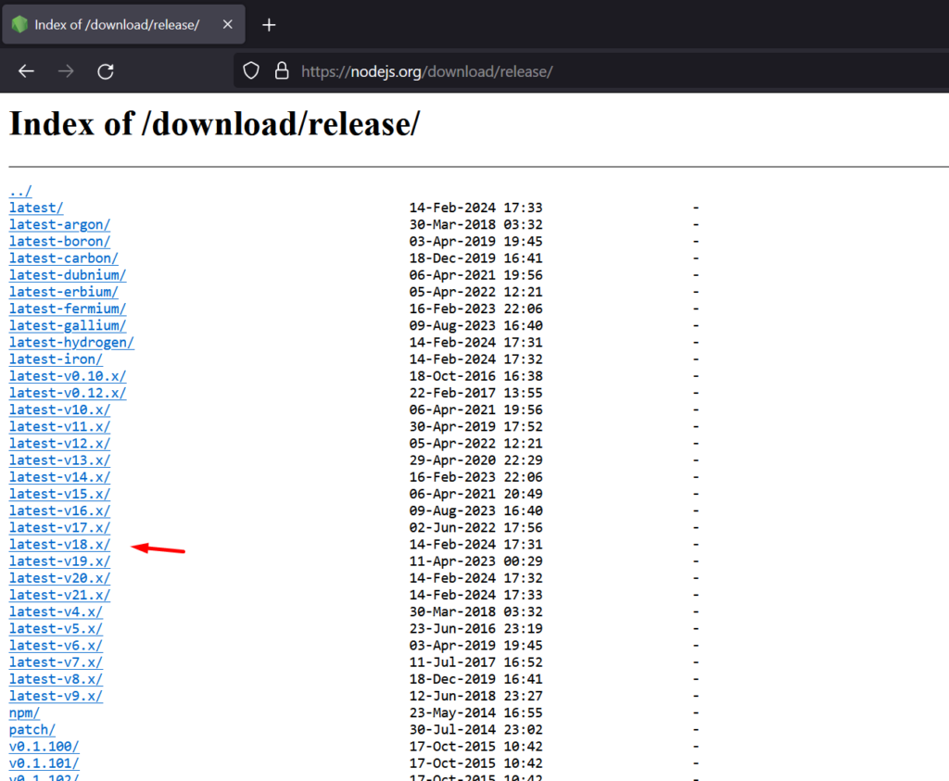Open the latest-gallium/ link
This screenshot has width=949, height=781.
(x=68, y=325)
